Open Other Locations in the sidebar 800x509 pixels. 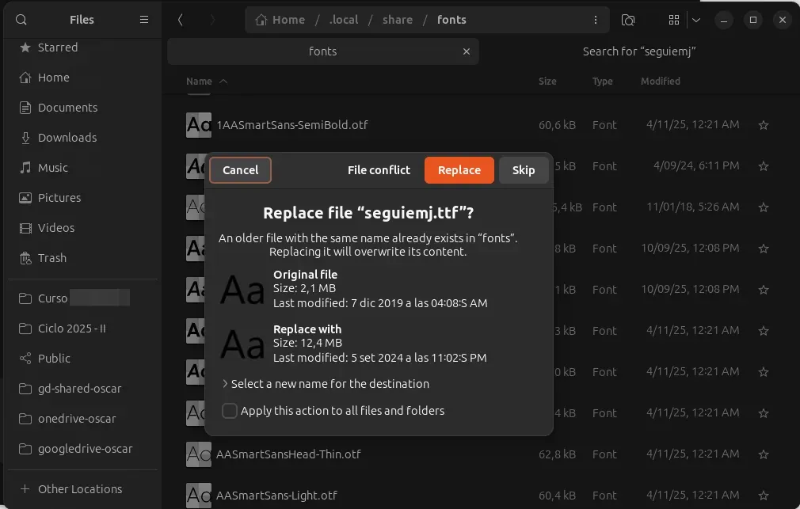pos(80,489)
